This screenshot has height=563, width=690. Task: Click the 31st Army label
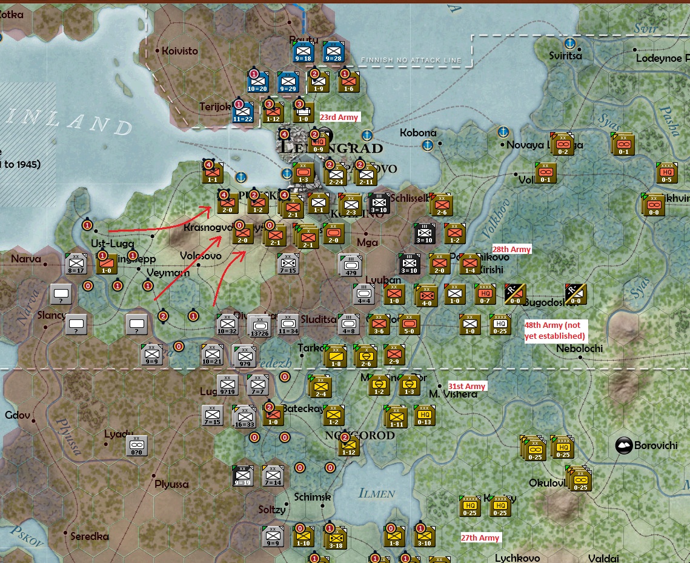pyautogui.click(x=466, y=386)
